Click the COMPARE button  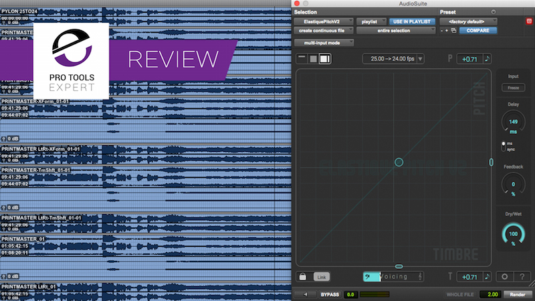tap(477, 30)
